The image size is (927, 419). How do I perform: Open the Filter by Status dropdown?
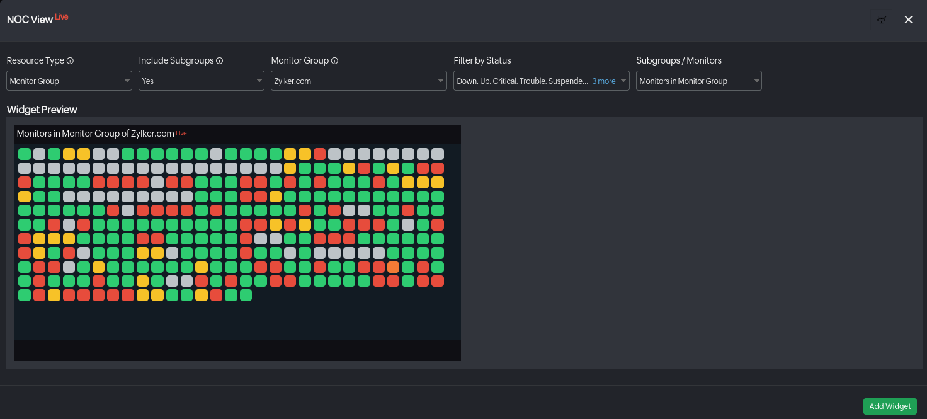pyautogui.click(x=523, y=81)
